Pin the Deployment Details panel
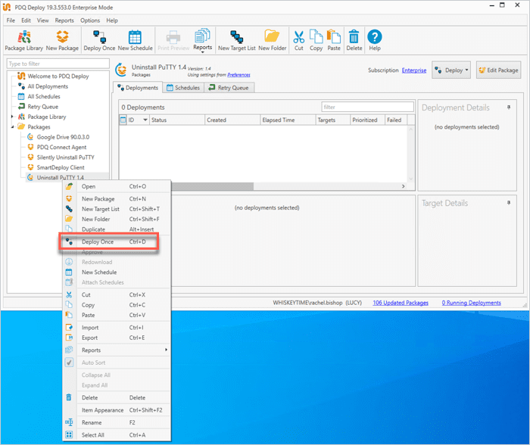 [x=509, y=107]
